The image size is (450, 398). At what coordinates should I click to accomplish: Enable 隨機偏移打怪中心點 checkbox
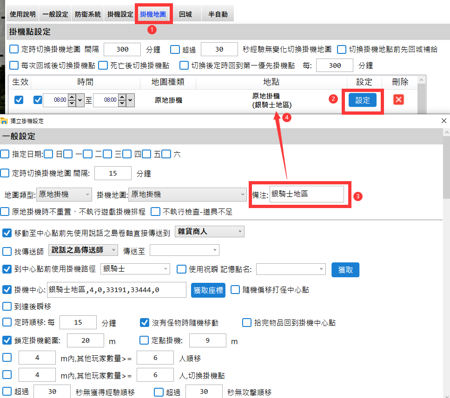[235, 290]
